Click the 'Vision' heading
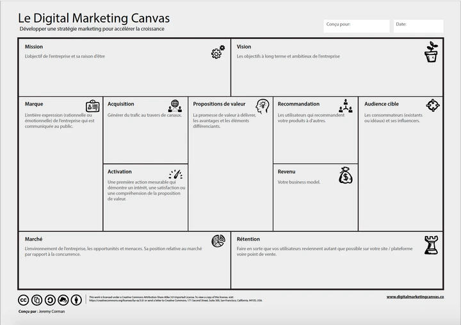Screen dimensions: 461x325 [244, 47]
